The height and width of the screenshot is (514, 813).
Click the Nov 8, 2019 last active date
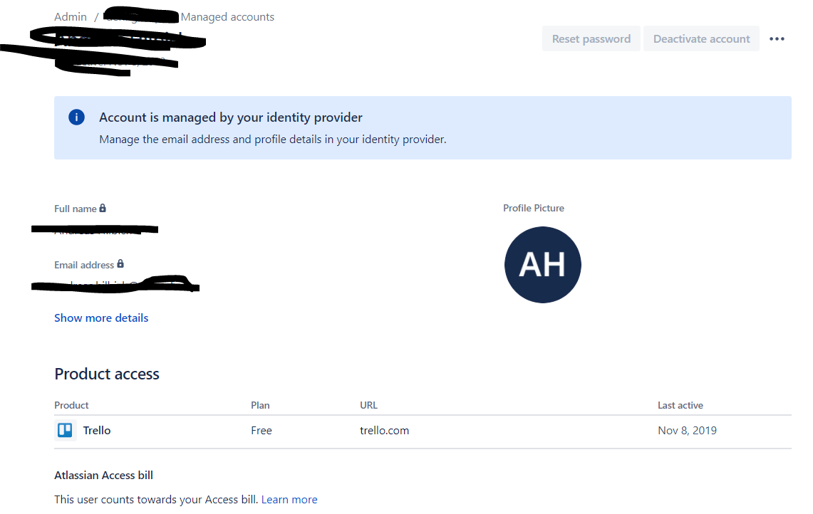(687, 430)
